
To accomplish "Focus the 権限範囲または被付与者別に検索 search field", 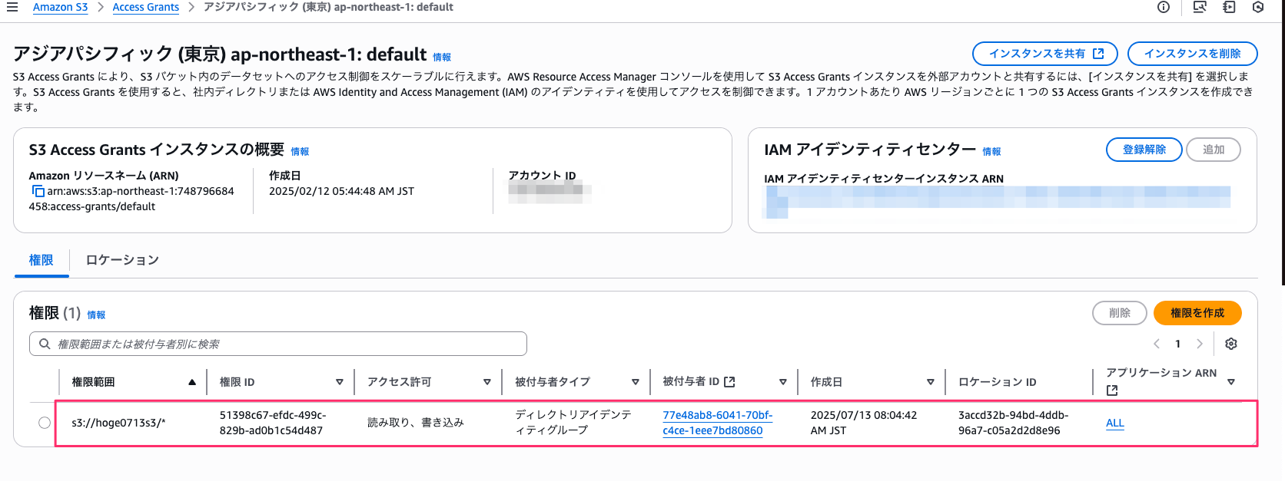I will tap(278, 344).
